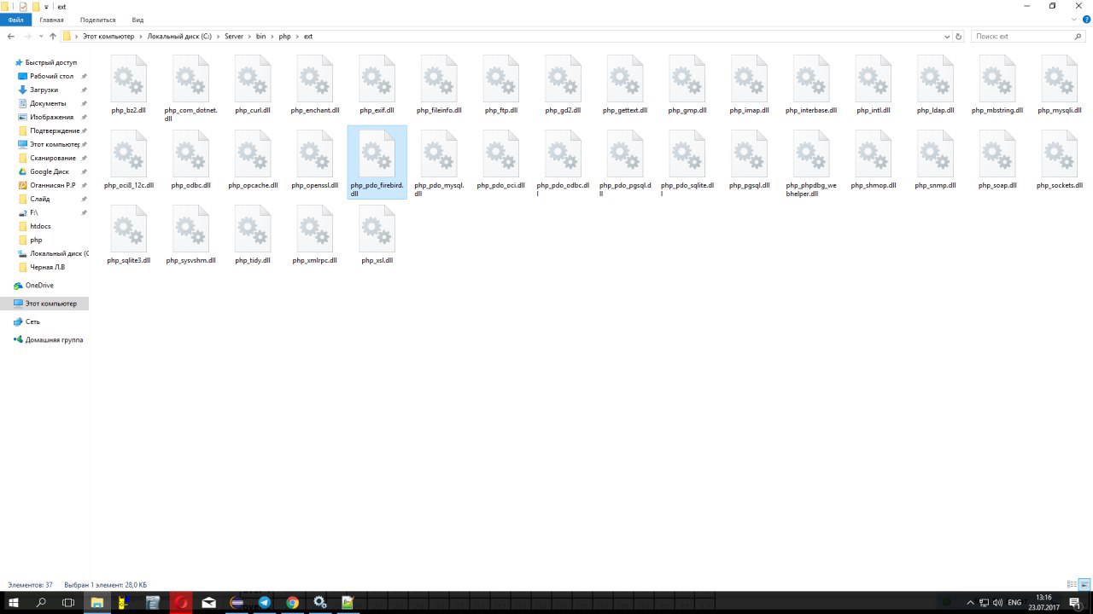Select the php_intl.dll file
The image size is (1093, 614).
pos(874,86)
